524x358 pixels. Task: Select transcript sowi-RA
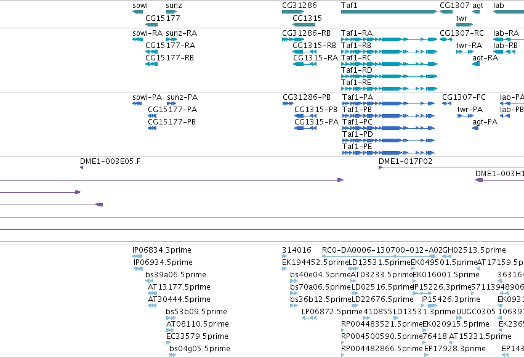coord(147,33)
